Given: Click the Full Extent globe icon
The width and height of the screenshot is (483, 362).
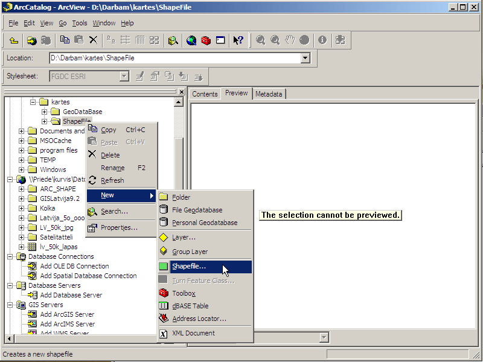Looking at the screenshot, I should (x=304, y=40).
